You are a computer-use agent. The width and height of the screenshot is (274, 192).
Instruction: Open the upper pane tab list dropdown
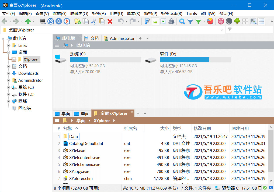[x=147, y=38]
